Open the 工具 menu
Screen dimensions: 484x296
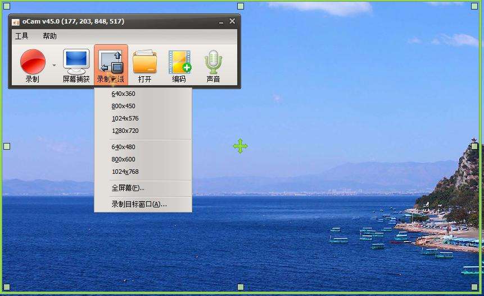tap(21, 36)
